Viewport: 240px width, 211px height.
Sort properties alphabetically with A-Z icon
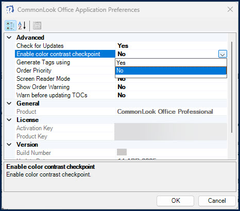(x=22, y=26)
